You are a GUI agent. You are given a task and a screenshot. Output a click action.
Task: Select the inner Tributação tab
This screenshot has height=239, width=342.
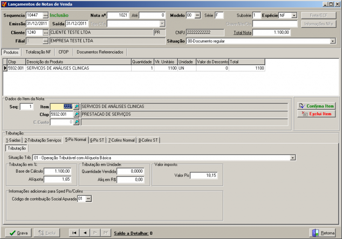pyautogui.click(x=17, y=148)
